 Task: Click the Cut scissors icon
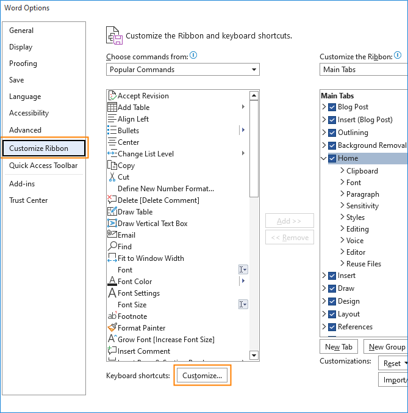click(112, 177)
